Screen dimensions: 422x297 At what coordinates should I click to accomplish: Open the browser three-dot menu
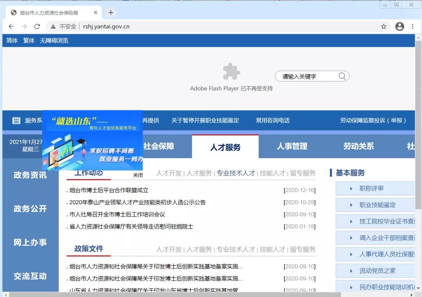tap(413, 26)
